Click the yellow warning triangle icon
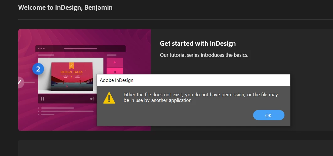This screenshot has height=156, width=333. [x=109, y=98]
